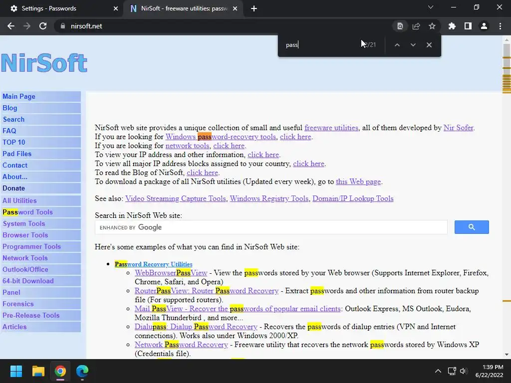Viewport: 511px width, 383px height.
Task: Click the NirSoft logo
Action: tap(44, 63)
